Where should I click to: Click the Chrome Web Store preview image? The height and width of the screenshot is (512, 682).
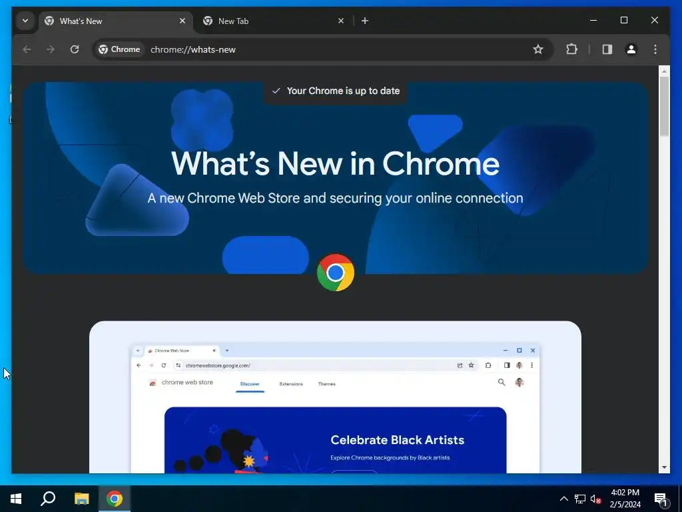pos(336,397)
